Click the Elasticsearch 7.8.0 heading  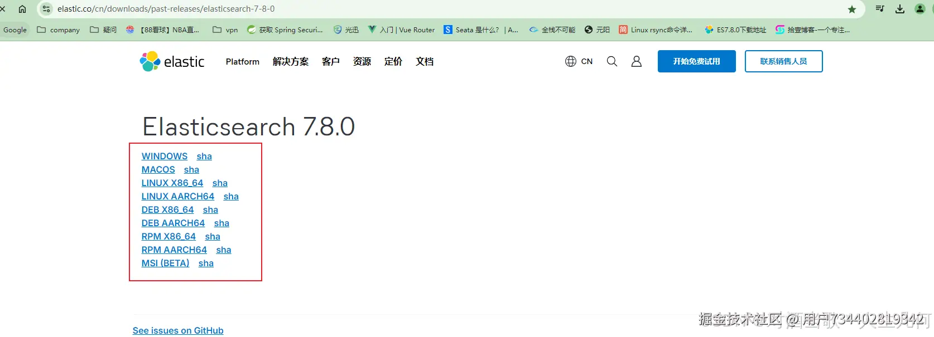tap(249, 126)
